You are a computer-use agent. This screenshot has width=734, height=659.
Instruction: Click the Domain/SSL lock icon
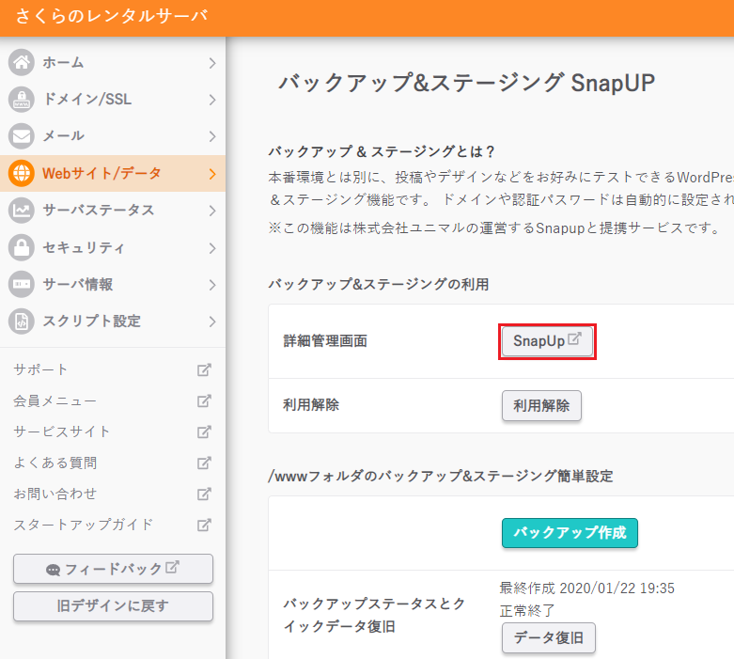pyautogui.click(x=22, y=100)
